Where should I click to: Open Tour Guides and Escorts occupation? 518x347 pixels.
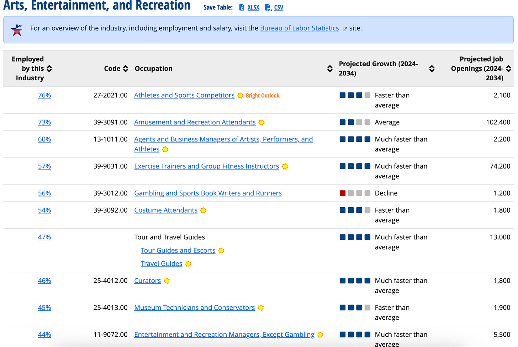(x=178, y=251)
